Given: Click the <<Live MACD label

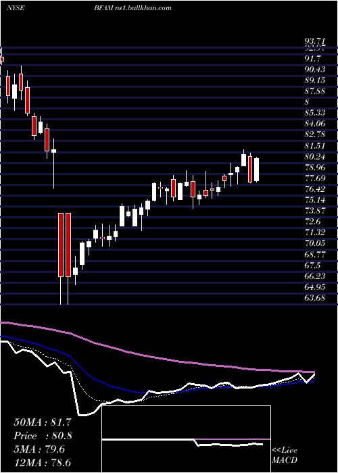Looking at the screenshot, I should pos(285,455).
